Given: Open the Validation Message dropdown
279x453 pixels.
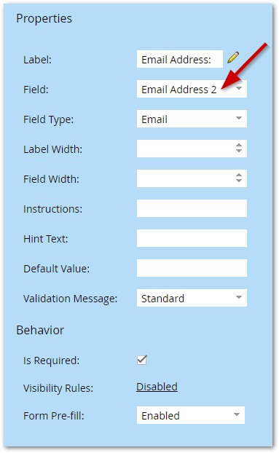Looking at the screenshot, I should click(239, 297).
